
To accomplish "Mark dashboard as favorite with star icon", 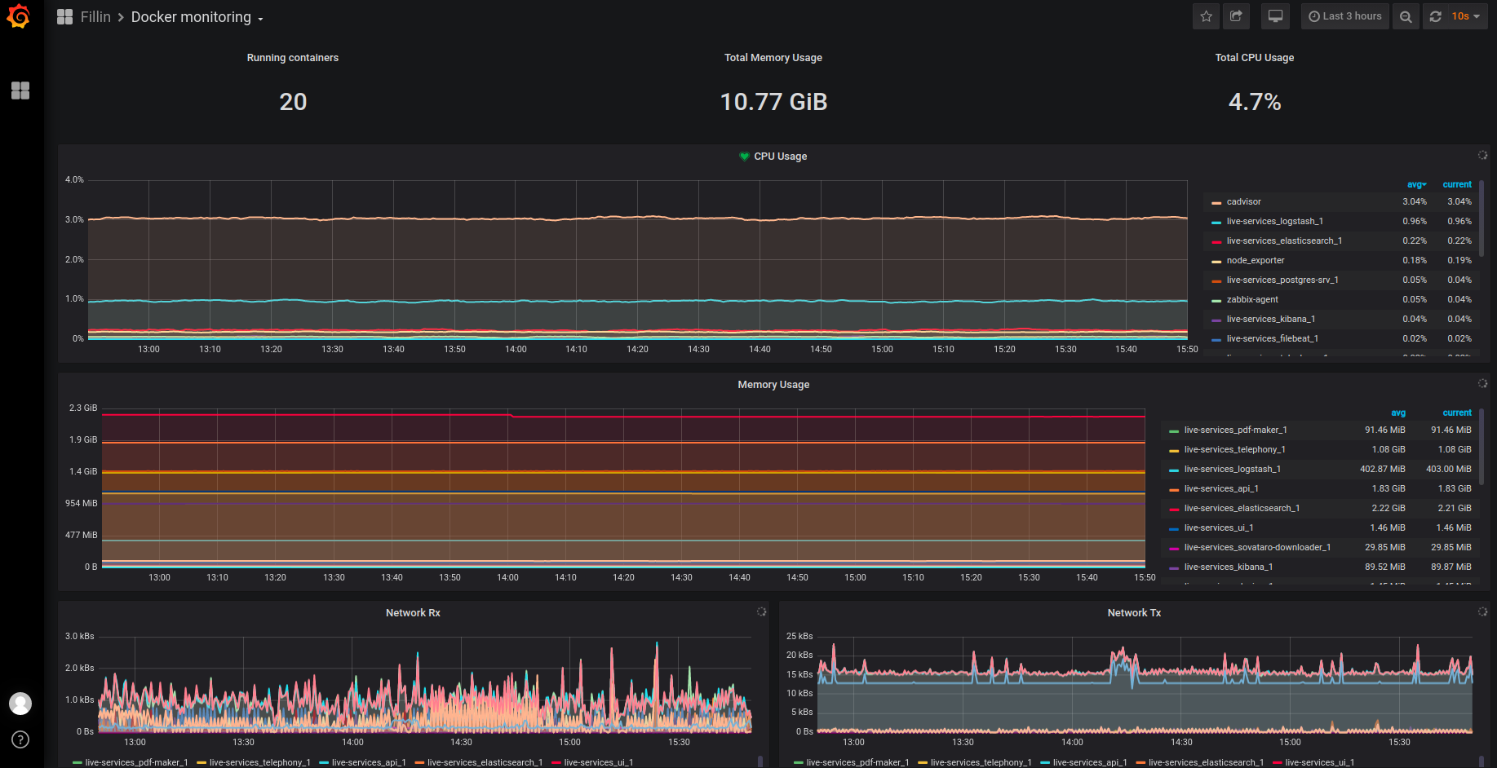I will 1206,16.
